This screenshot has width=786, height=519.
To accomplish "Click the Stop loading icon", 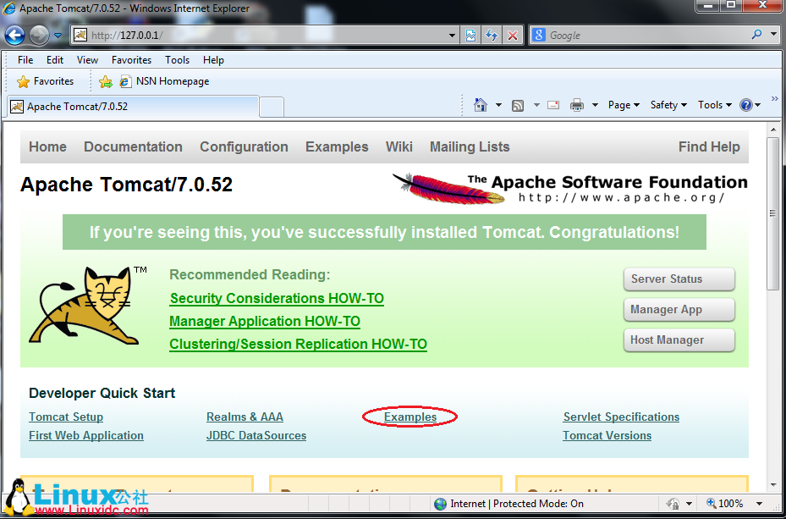I will click(510, 35).
